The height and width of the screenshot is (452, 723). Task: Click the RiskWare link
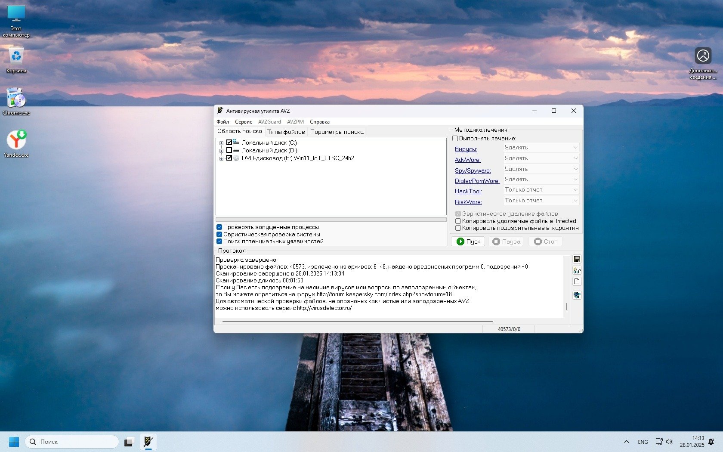pos(468,202)
